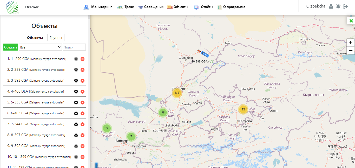The height and width of the screenshot is (168, 355).
Task: Open the Все filter dropdown
Action: (40, 47)
